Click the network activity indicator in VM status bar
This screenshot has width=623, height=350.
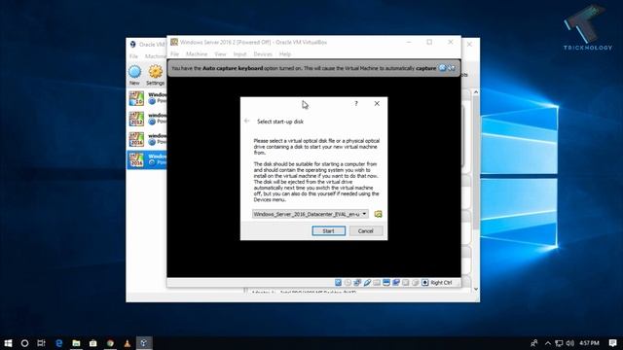tap(357, 283)
